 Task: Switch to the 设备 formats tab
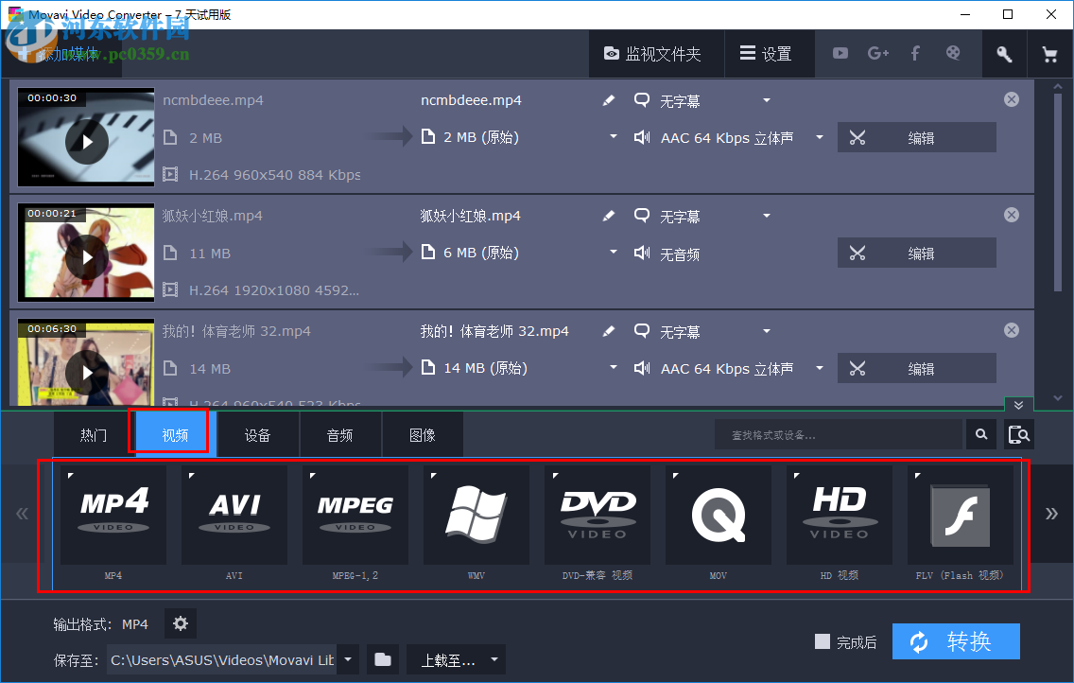257,434
